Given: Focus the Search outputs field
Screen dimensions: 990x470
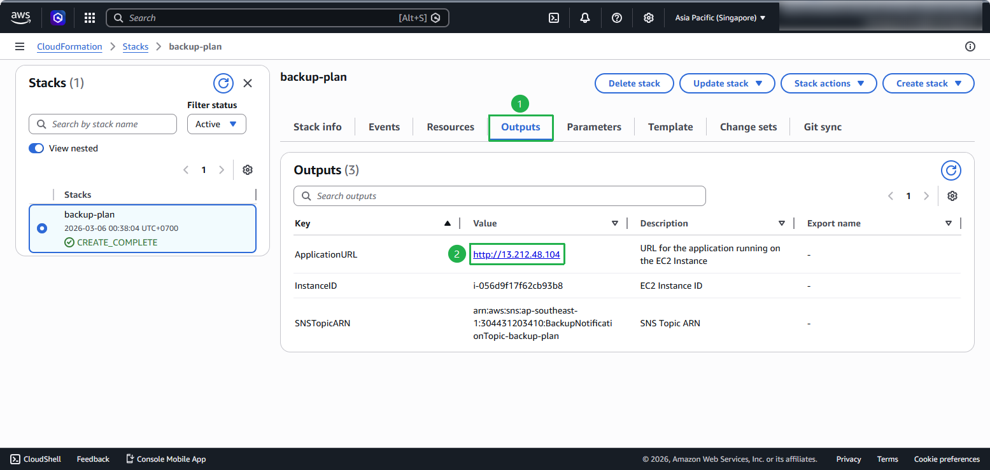Looking at the screenshot, I should click(x=499, y=196).
